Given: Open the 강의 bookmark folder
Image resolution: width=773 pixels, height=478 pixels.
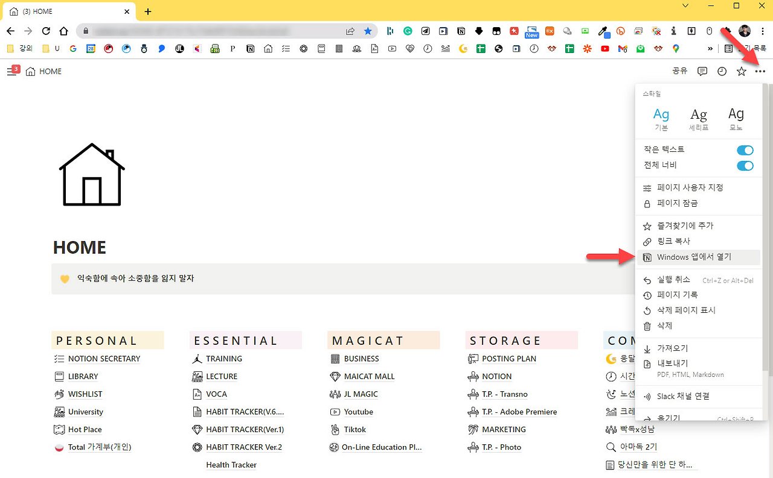Looking at the screenshot, I should pos(20,49).
